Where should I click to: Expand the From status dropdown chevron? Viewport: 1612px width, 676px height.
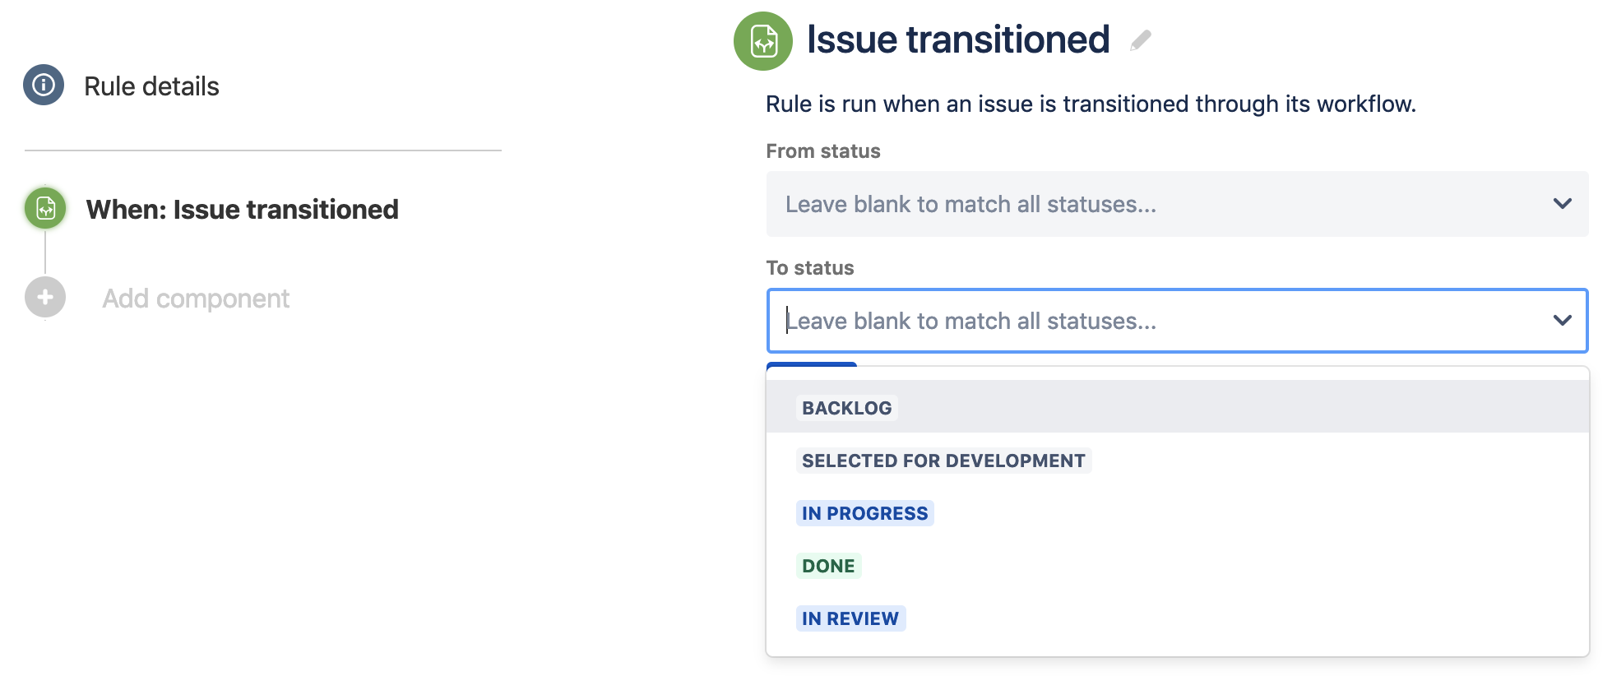click(x=1562, y=204)
